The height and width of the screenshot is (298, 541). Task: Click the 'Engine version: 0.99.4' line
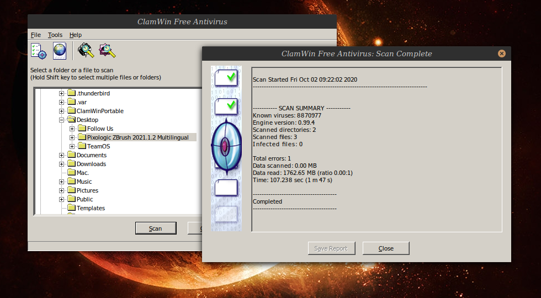(284, 123)
